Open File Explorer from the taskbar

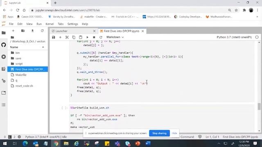coord(66,143)
